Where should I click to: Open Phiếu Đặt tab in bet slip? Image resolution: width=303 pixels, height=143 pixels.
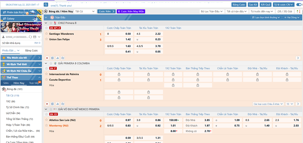tap(11, 51)
